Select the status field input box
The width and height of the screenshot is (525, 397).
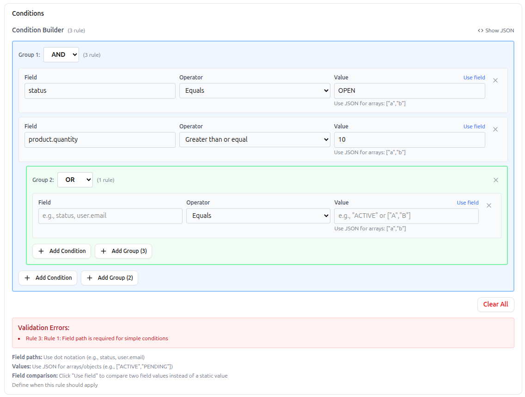(x=100, y=90)
